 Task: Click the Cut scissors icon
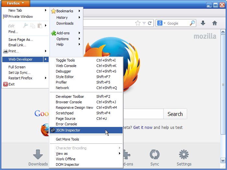pos(25,26)
